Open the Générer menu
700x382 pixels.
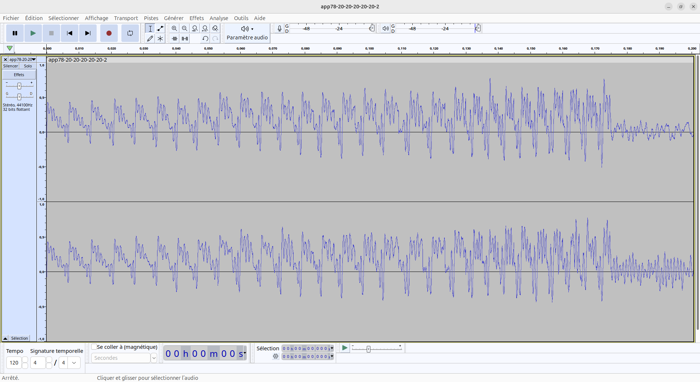(174, 18)
